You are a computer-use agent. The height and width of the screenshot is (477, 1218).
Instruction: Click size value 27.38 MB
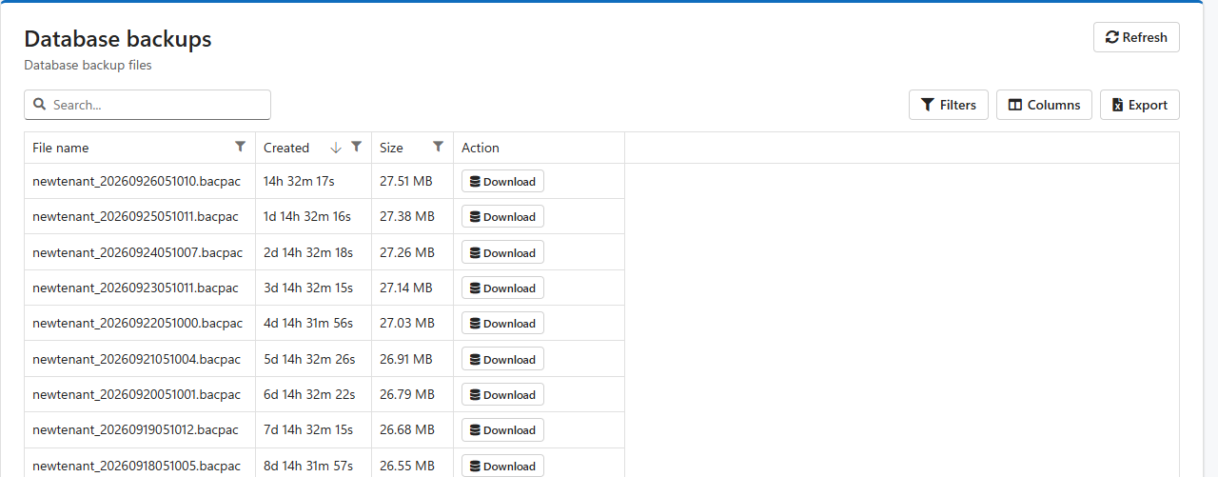tap(407, 216)
